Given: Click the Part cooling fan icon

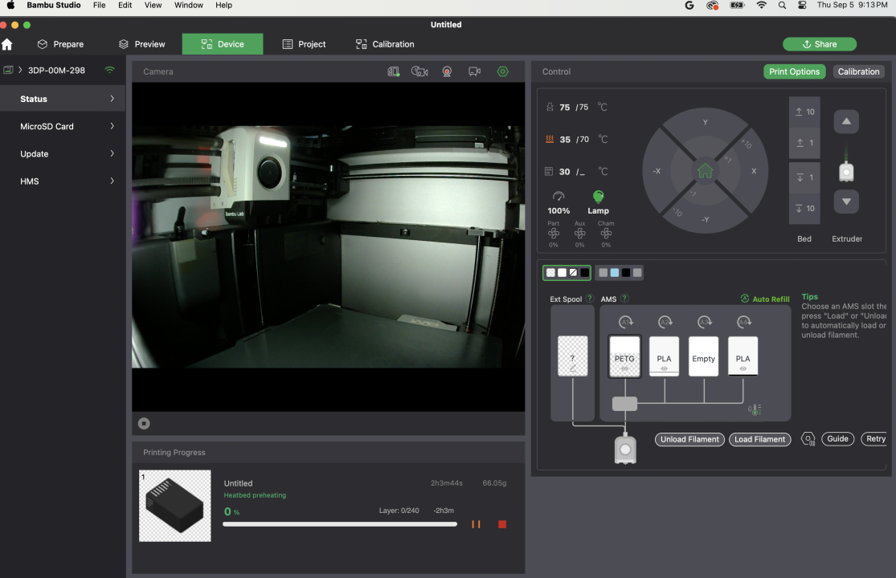Looking at the screenshot, I should [x=554, y=234].
